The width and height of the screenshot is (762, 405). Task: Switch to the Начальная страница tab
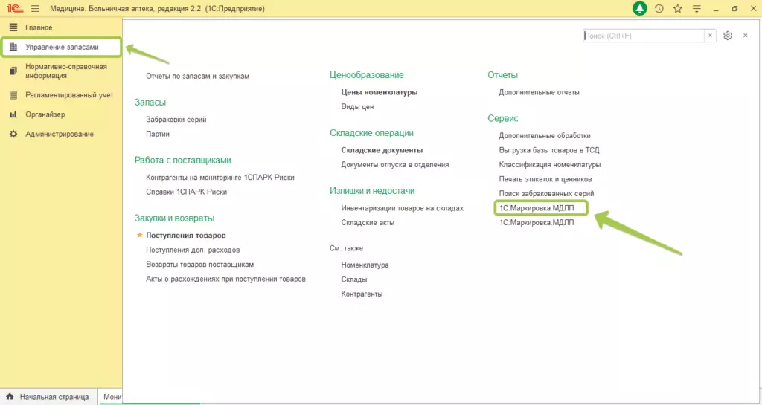[54, 397]
